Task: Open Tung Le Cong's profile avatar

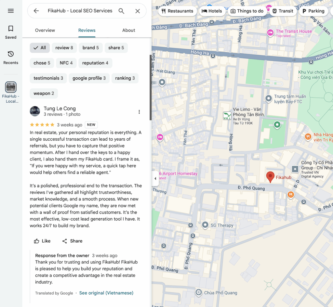Action: pos(35,111)
